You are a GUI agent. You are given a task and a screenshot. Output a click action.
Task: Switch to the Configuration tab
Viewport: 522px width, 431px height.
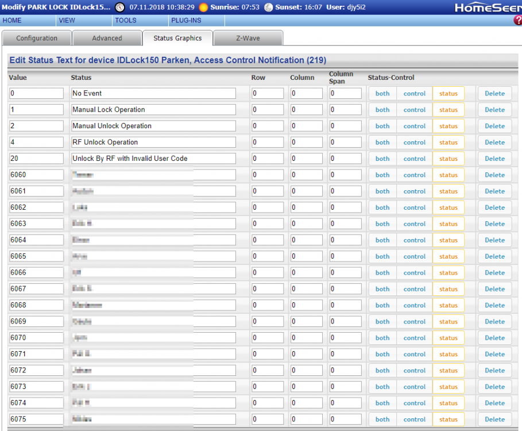coord(37,39)
